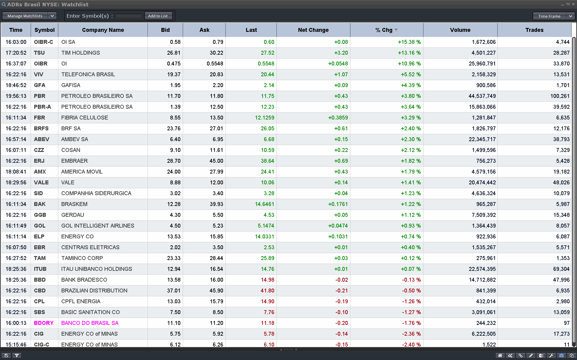Click the blue camera snapshot icon

pos(561,355)
